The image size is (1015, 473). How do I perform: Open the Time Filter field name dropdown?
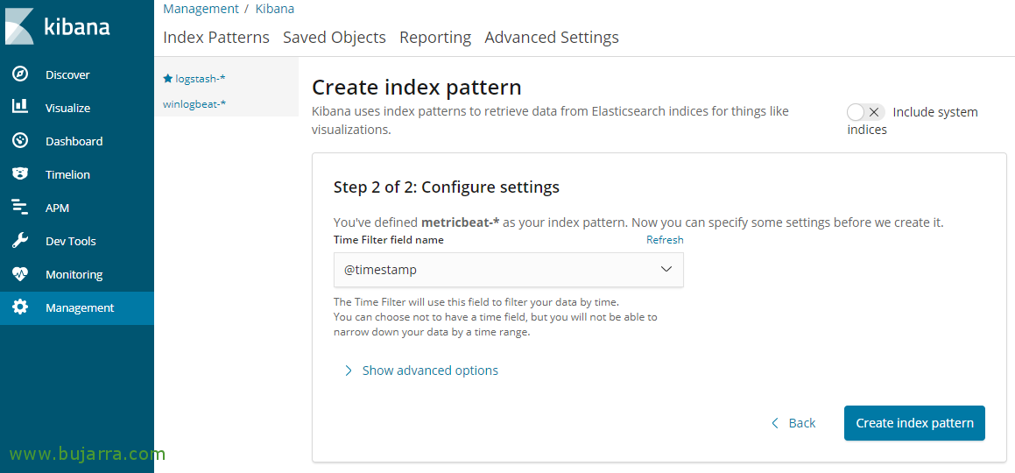tap(508, 270)
